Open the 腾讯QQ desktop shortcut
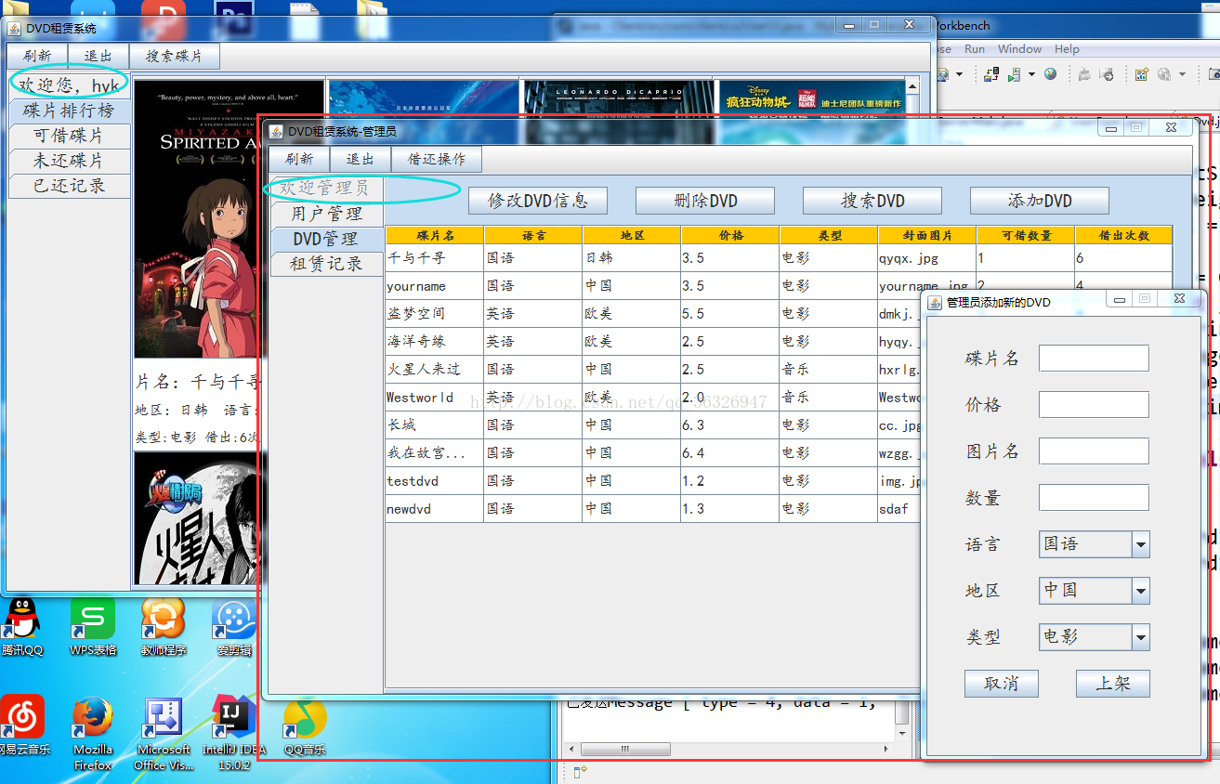1220x784 pixels. pos(20,627)
